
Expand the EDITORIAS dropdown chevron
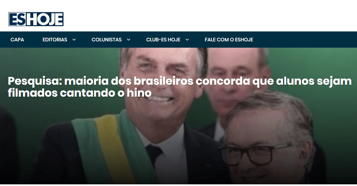pyautogui.click(x=74, y=40)
